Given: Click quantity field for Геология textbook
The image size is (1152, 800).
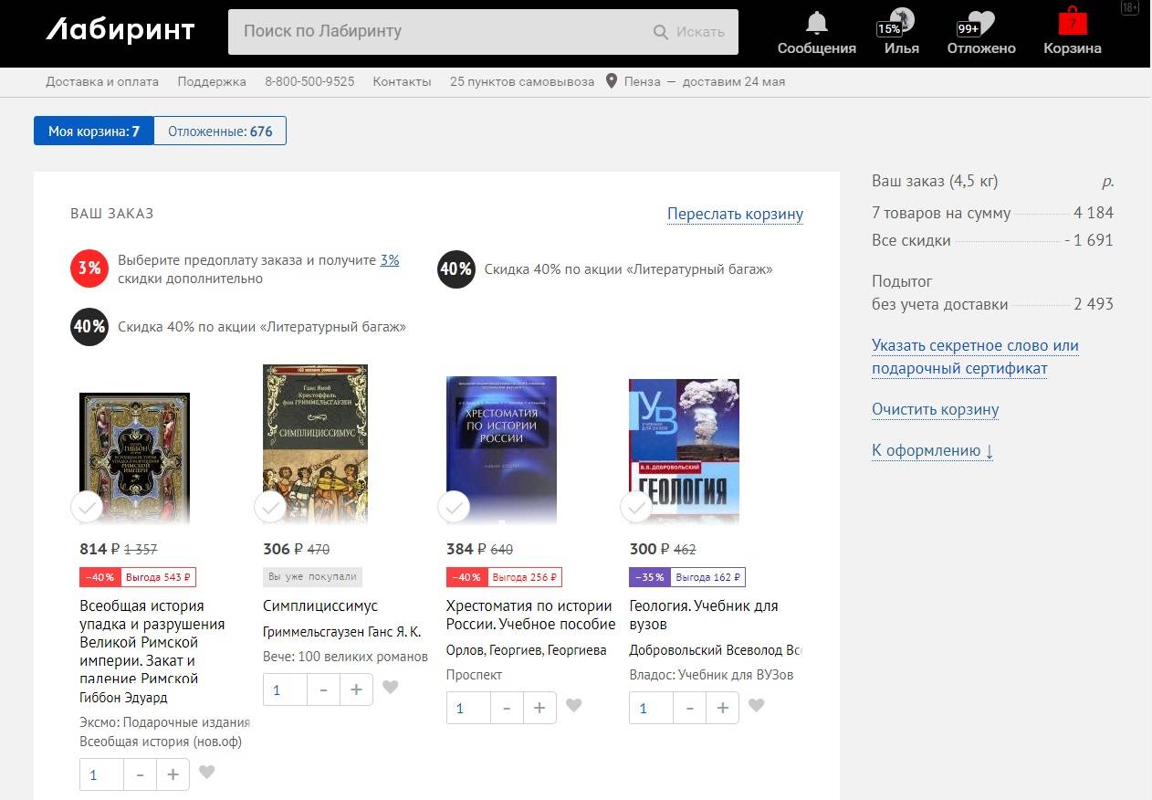Looking at the screenshot, I should [652, 708].
